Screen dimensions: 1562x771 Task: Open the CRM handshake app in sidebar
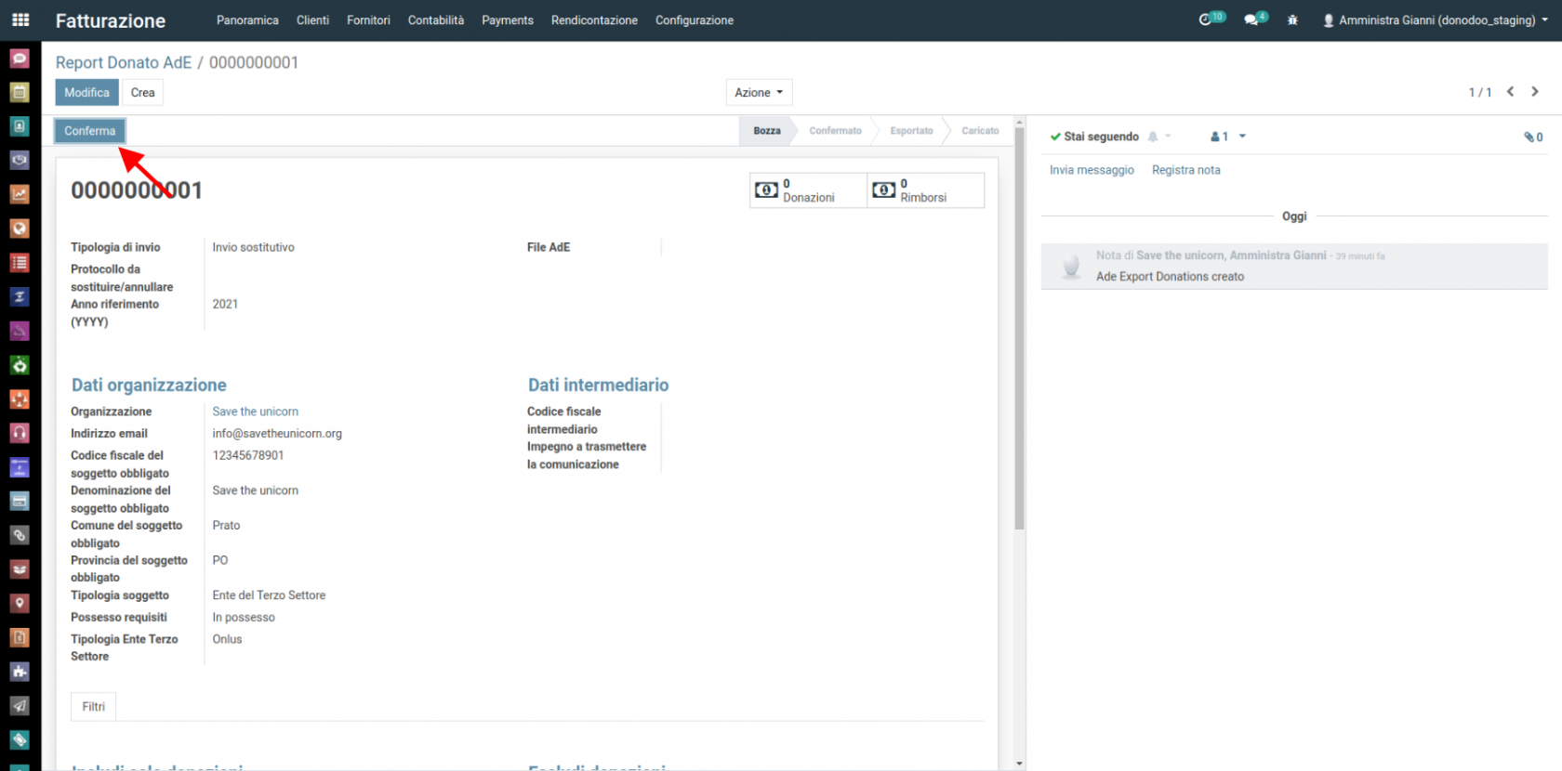point(20,160)
